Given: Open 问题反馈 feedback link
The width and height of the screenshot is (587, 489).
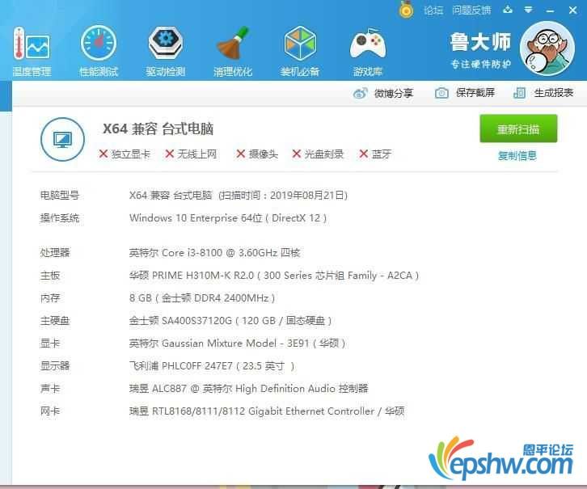Looking at the screenshot, I should 471,10.
